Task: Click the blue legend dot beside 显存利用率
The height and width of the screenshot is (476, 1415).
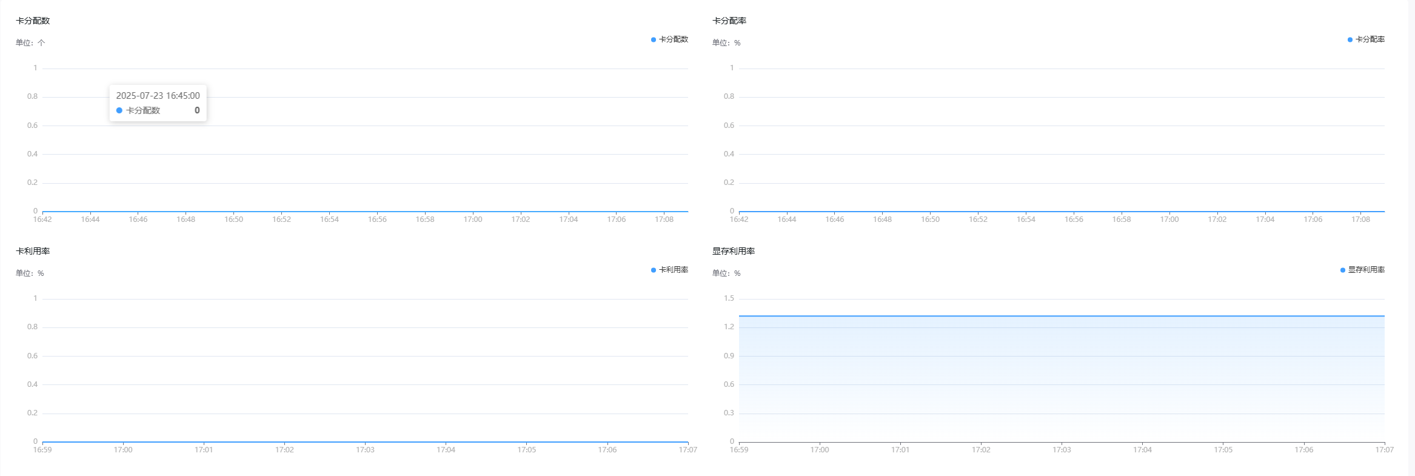Action: click(x=1343, y=270)
